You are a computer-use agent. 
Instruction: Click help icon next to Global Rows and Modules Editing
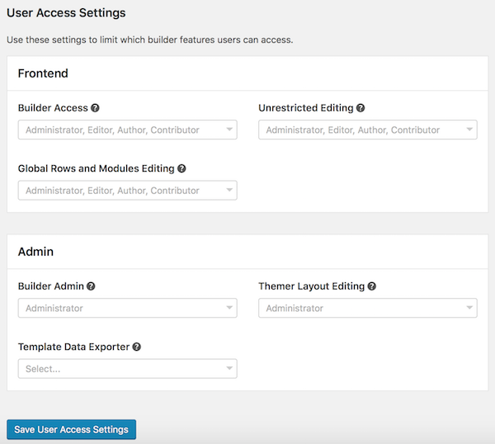click(181, 168)
